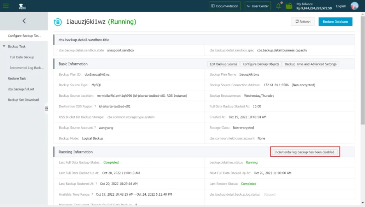Click the backup plan icon beside the title
The height and width of the screenshot is (207, 365).
[x=58, y=22]
